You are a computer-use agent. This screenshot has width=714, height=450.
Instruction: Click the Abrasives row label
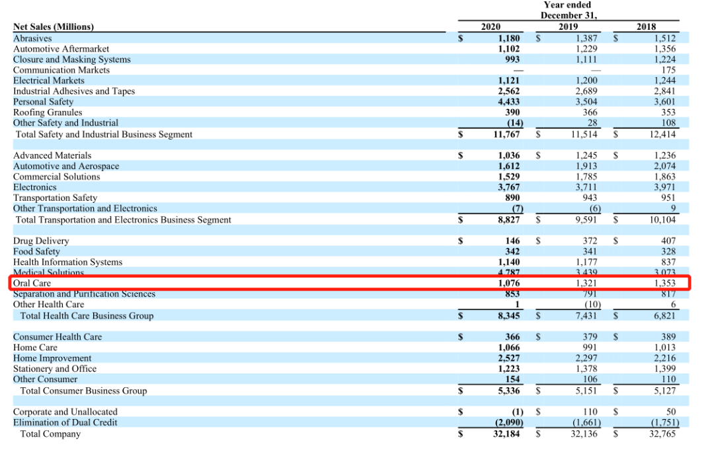32,38
